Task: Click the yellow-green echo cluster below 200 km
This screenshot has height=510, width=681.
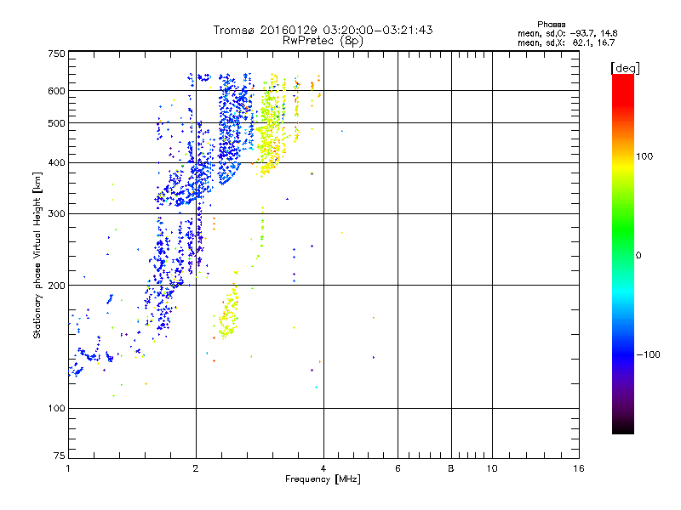Action: pos(228,312)
